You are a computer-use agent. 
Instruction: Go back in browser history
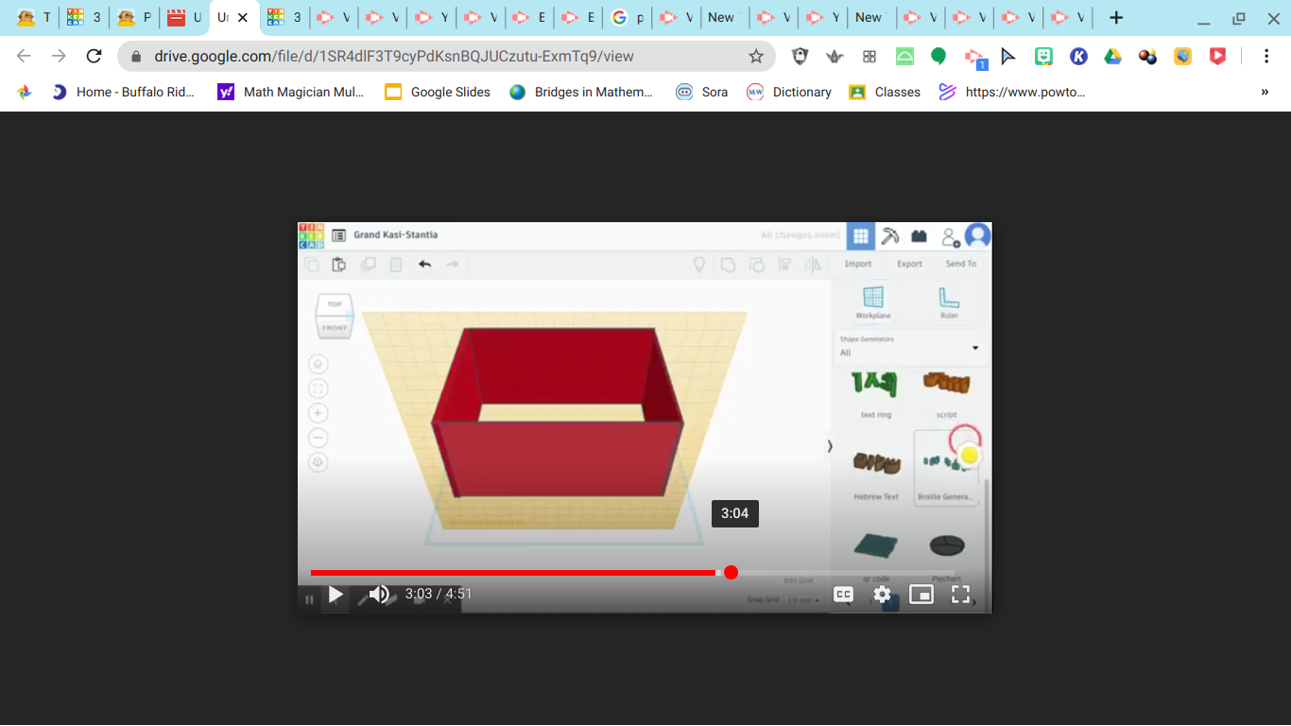pos(25,57)
